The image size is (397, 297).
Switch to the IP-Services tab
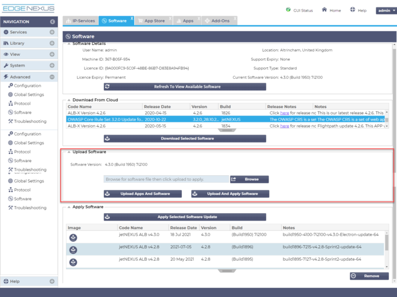tap(80, 21)
